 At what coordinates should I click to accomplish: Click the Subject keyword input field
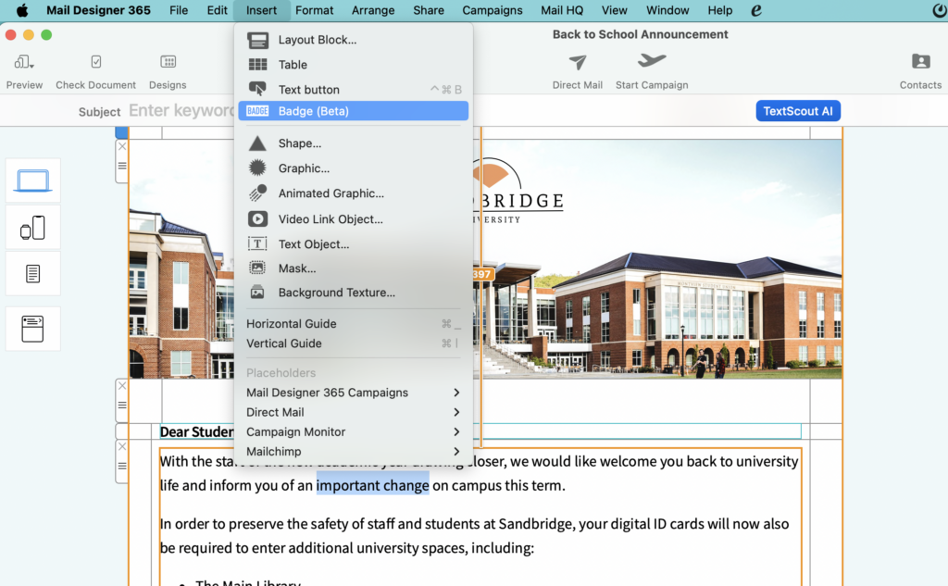click(x=181, y=111)
